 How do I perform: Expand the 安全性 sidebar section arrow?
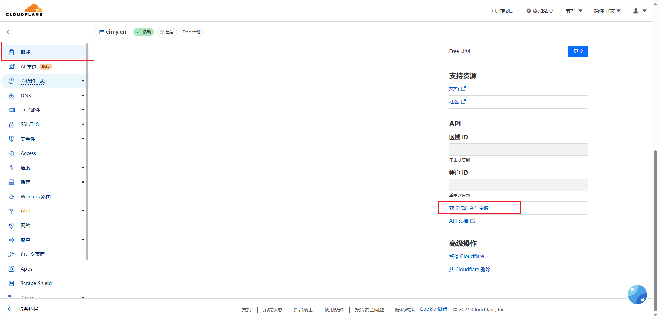(x=83, y=139)
